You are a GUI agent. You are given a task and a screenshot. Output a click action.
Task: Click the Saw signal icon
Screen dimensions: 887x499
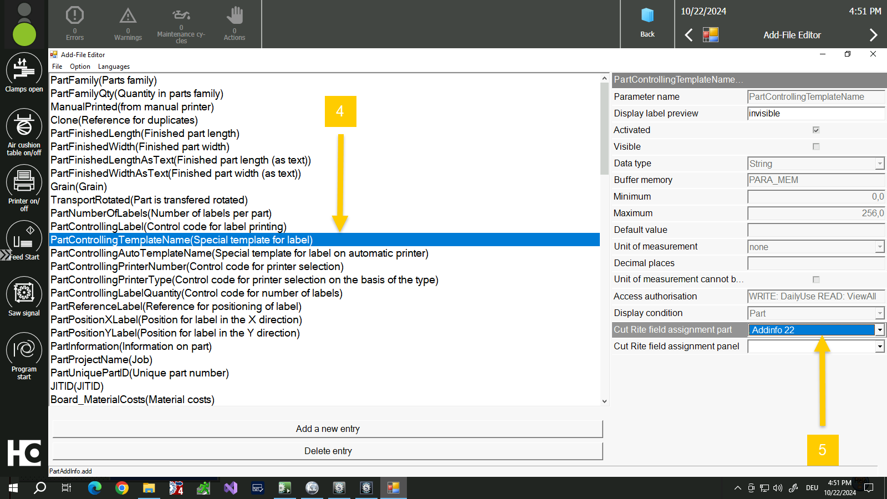[24, 294]
